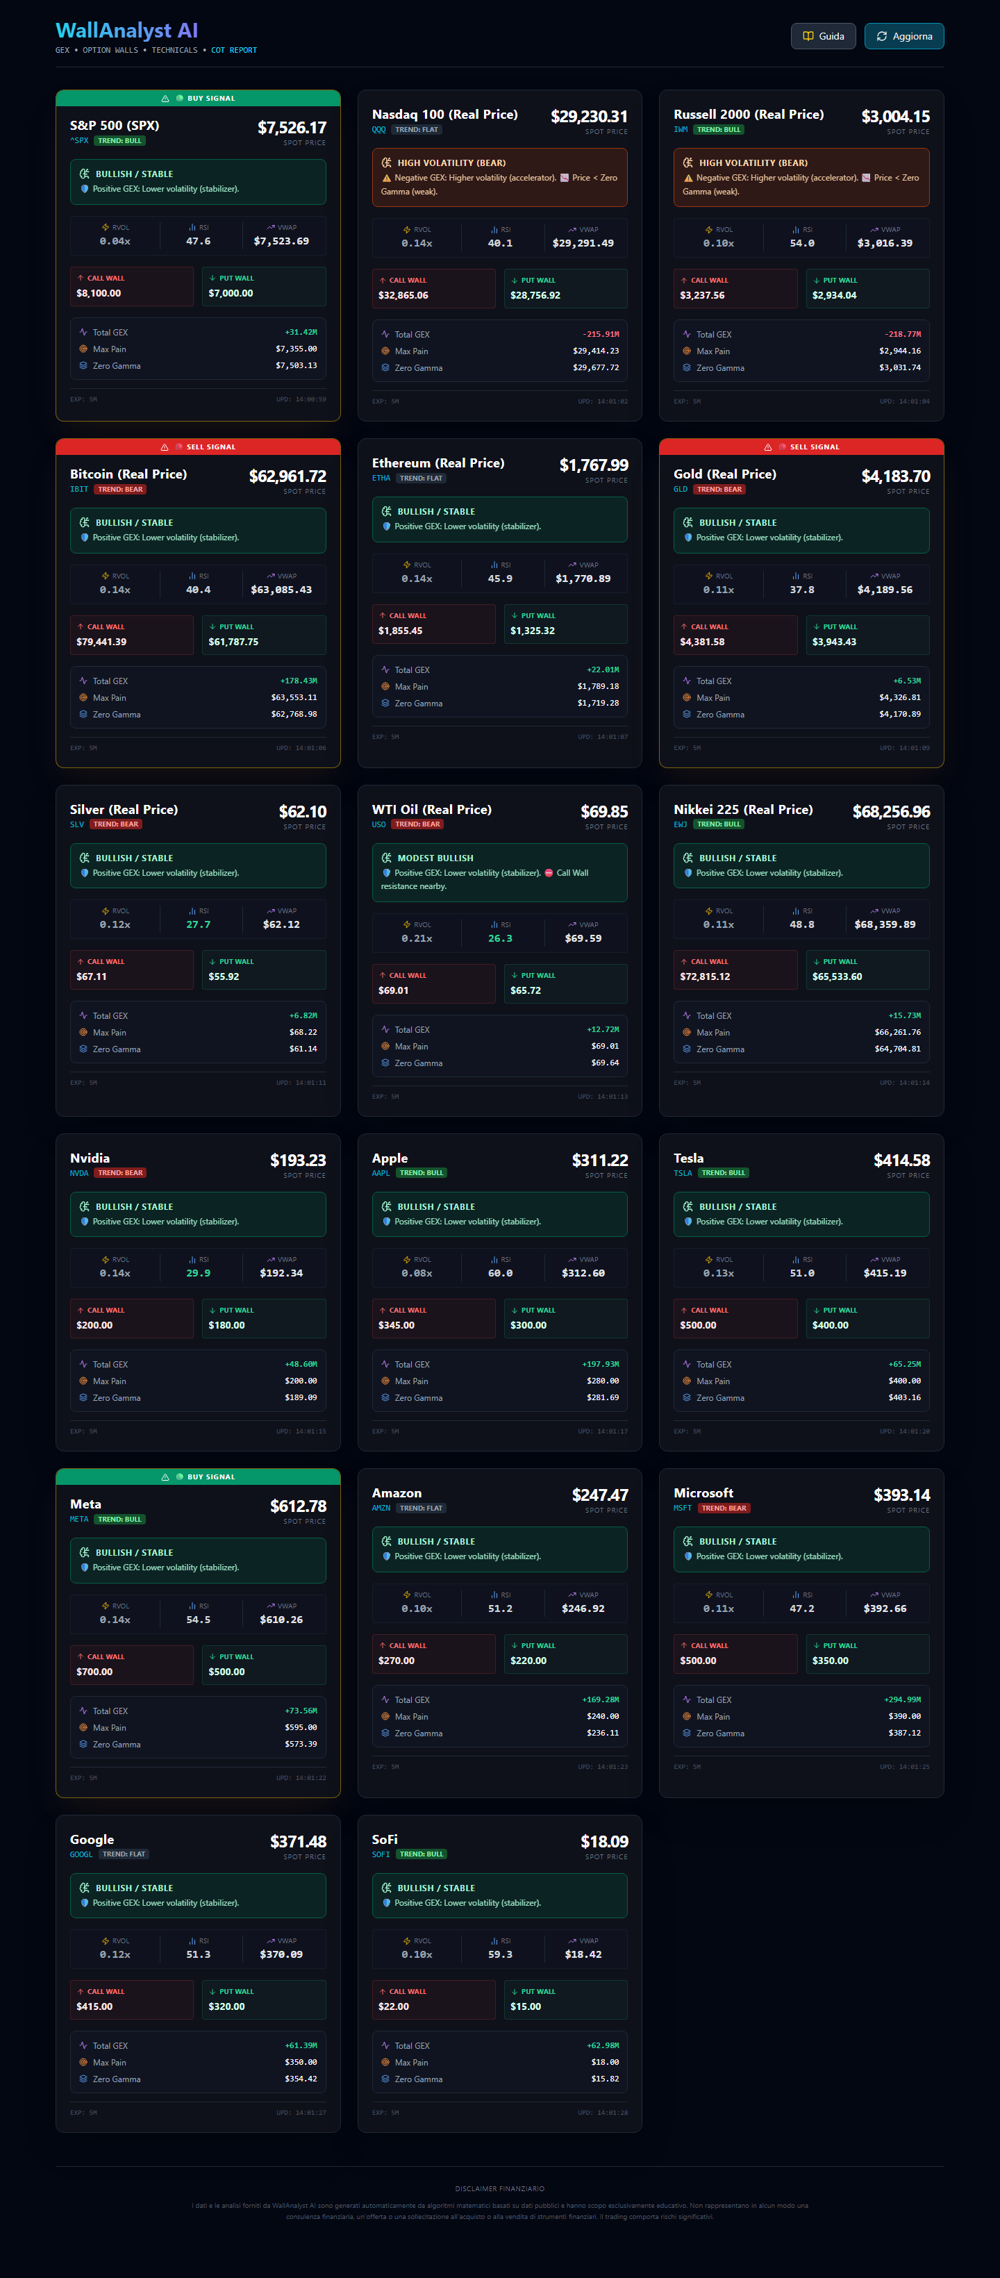Click the Total GEX pulse icon on Tesla card

[687, 1365]
